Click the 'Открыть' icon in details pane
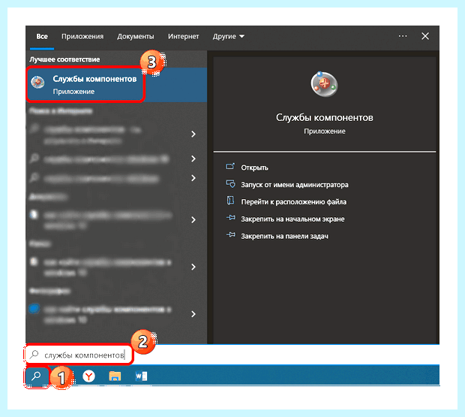 coord(230,166)
